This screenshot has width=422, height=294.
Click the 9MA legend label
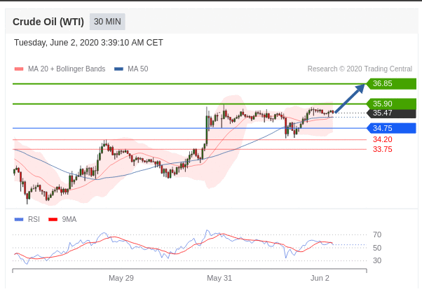69,220
